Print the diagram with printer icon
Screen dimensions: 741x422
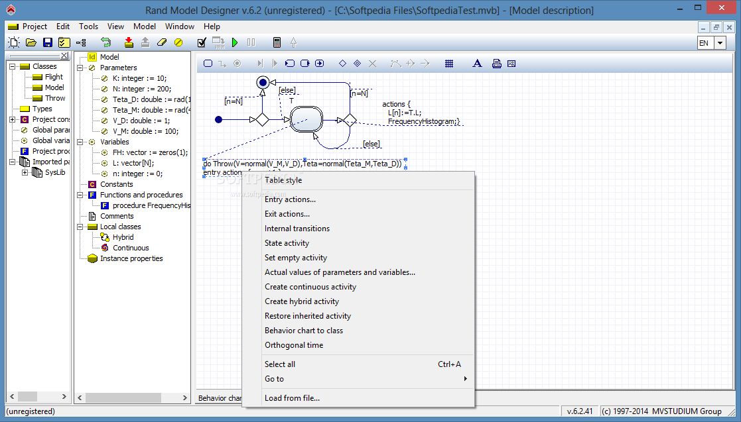pyautogui.click(x=496, y=63)
